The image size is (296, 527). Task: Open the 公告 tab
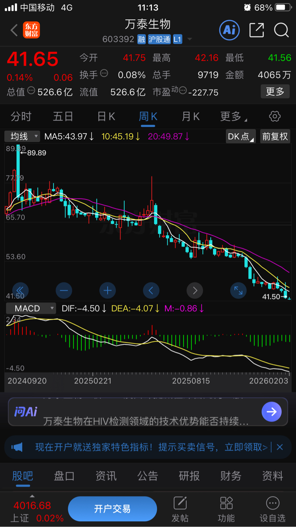[x=148, y=476]
